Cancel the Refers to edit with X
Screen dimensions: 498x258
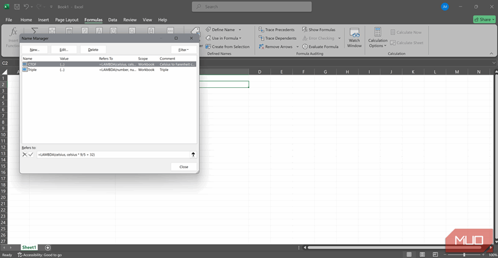pyautogui.click(x=25, y=154)
